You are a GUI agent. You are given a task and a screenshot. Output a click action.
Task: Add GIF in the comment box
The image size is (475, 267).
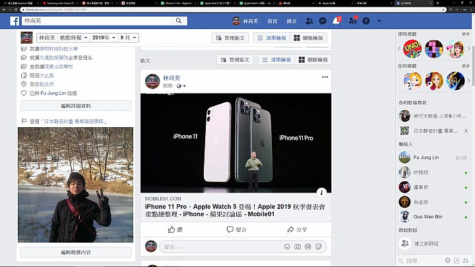tap(308, 247)
